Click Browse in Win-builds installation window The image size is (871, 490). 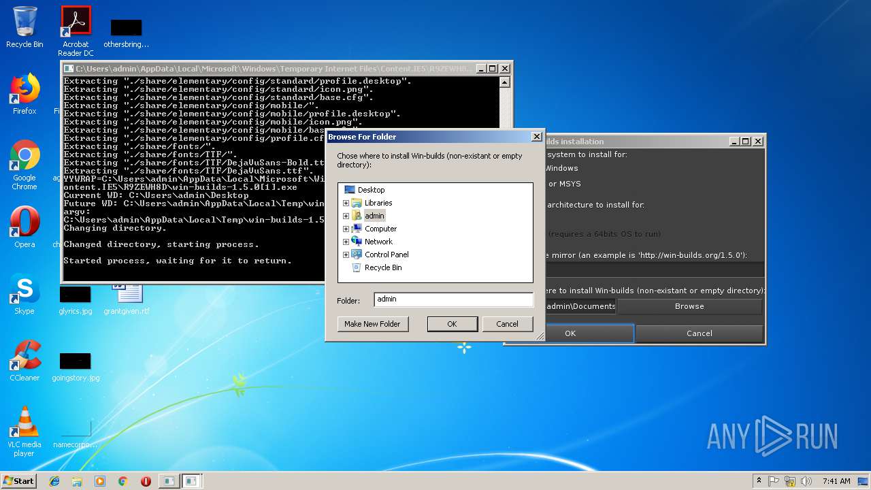coord(689,306)
